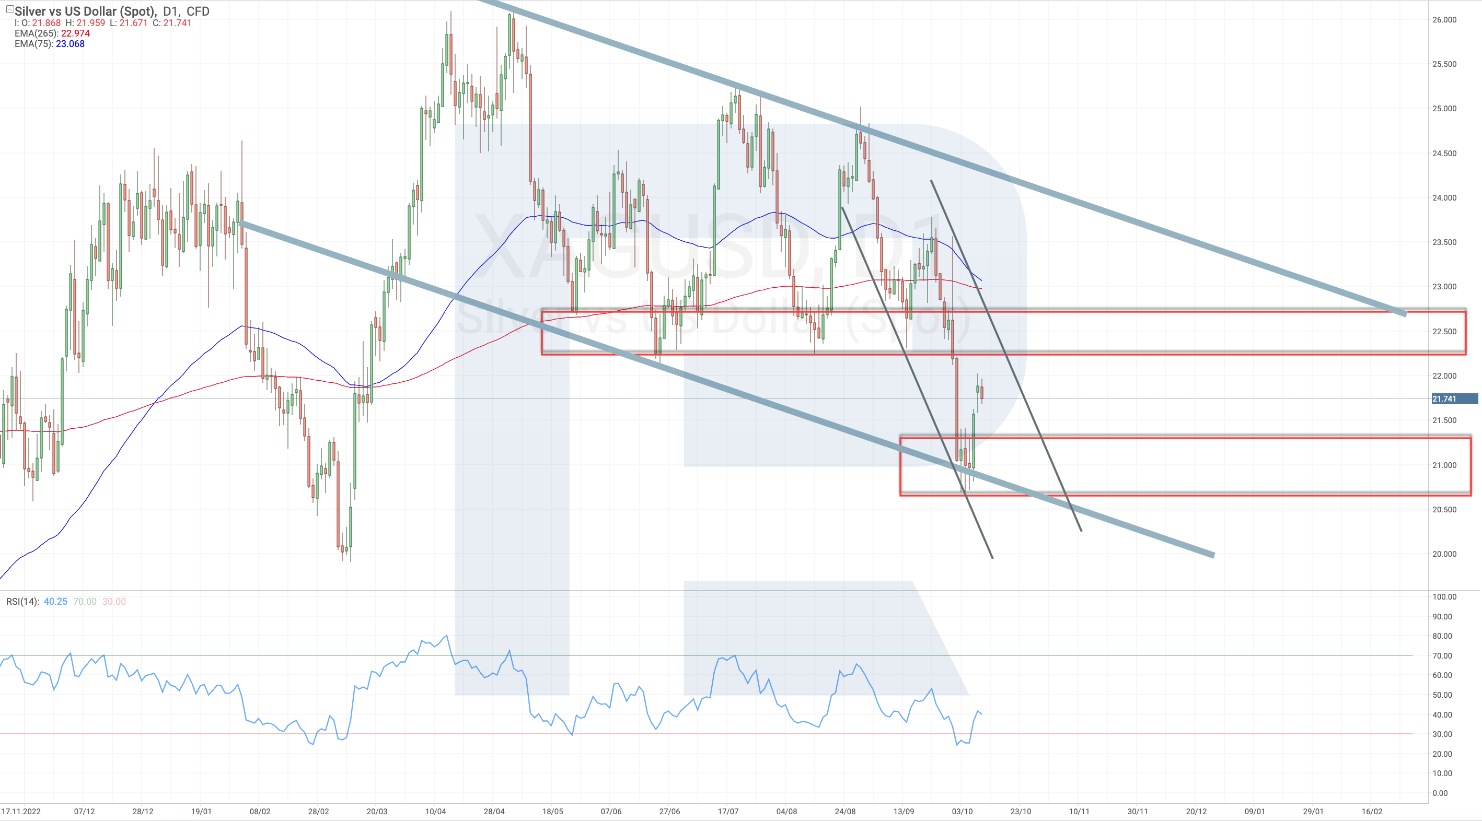Click the 23.500 price axis label
Viewport: 1482px width, 821px height.
click(x=1444, y=242)
